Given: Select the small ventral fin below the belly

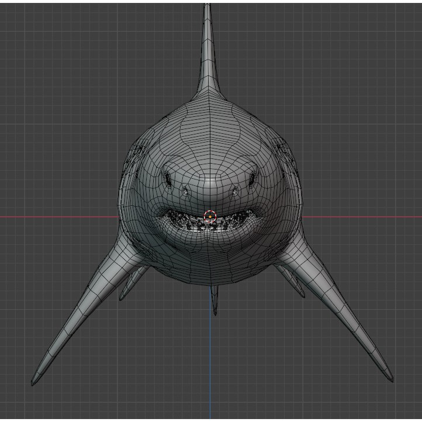Looking at the screenshot, I should click(215, 300).
